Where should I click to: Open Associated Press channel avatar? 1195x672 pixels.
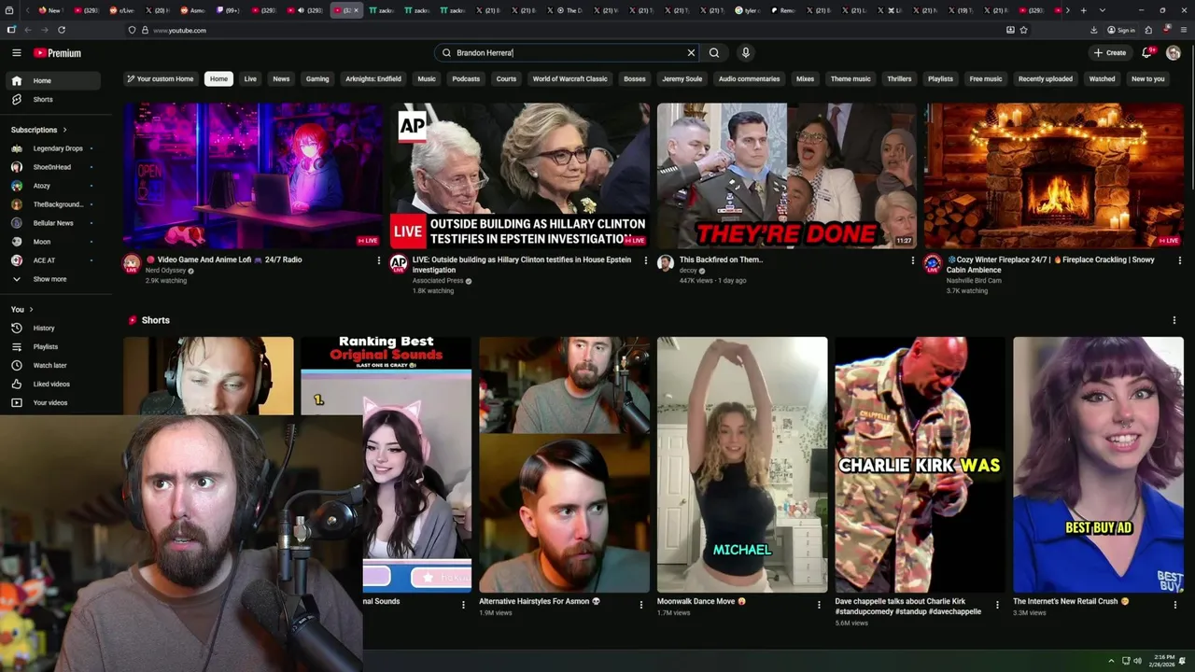click(399, 263)
